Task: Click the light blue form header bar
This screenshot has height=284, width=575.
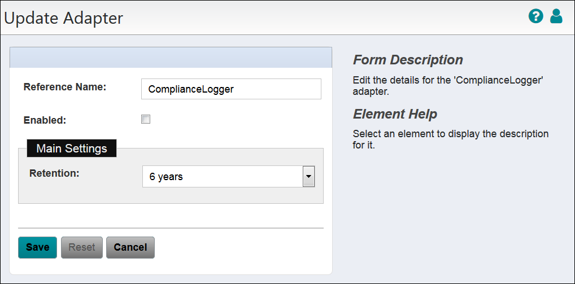Action: (x=171, y=58)
